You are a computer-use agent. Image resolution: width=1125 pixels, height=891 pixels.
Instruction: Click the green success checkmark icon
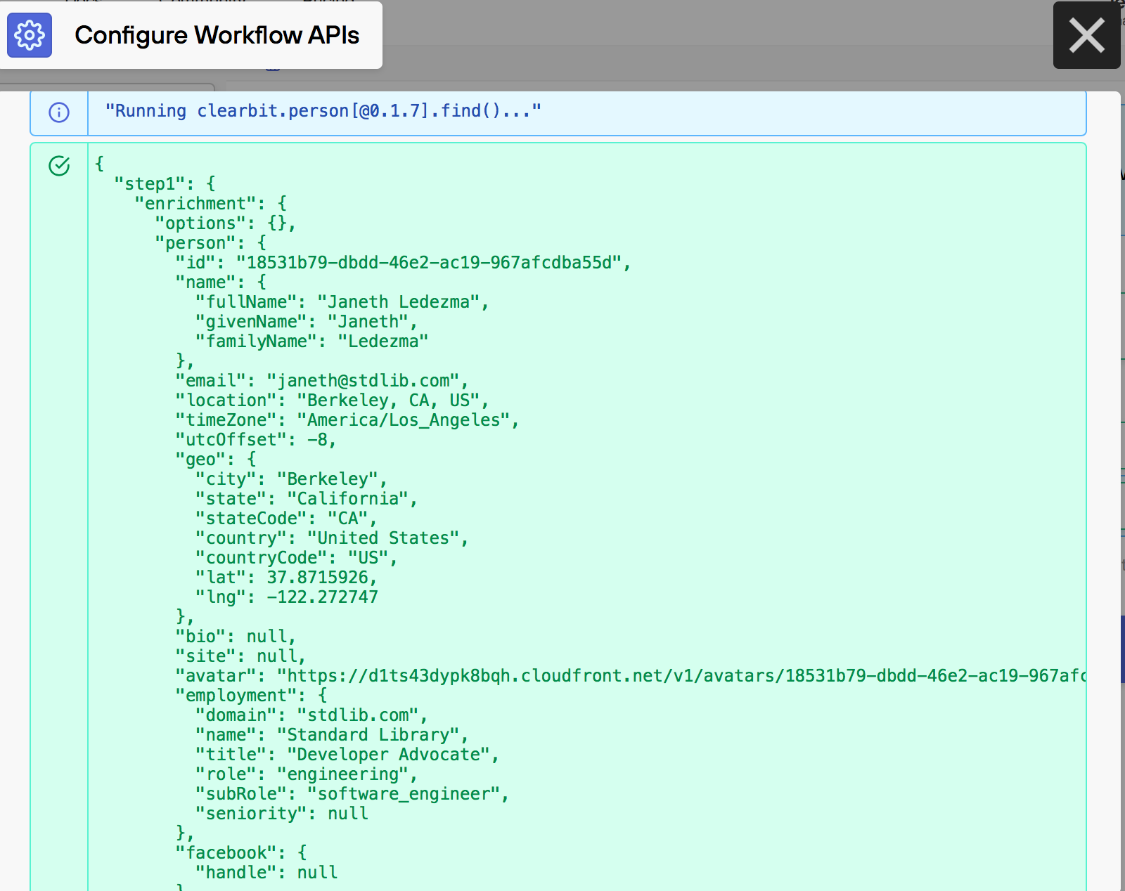[x=59, y=166]
